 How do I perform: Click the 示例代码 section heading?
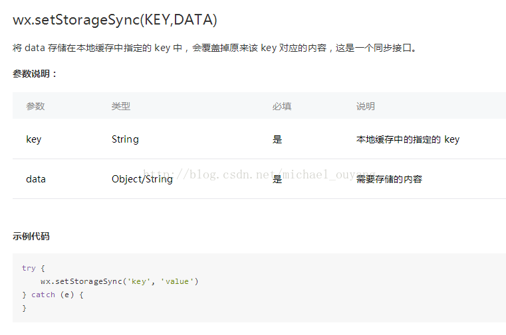(x=31, y=236)
